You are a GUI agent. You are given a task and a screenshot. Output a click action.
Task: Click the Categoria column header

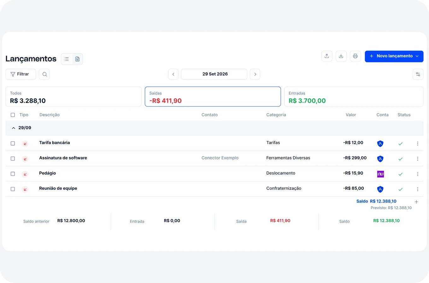click(276, 115)
